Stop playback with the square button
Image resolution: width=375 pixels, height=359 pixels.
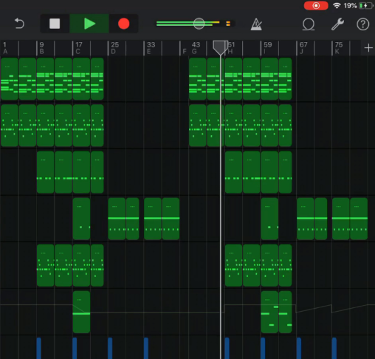pos(55,24)
